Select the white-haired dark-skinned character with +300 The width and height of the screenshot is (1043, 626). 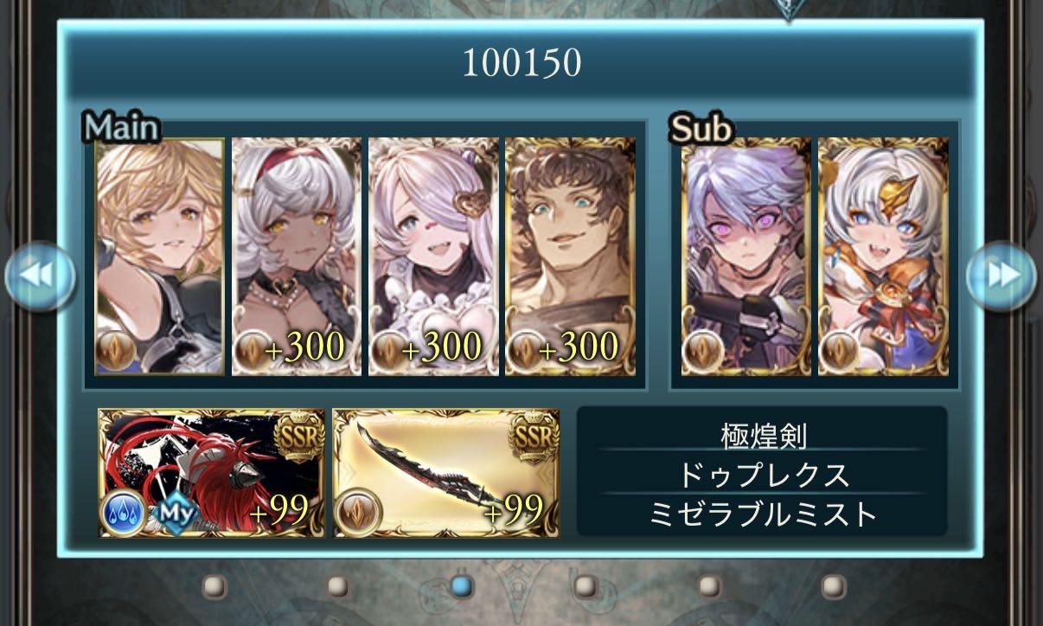[x=296, y=257]
